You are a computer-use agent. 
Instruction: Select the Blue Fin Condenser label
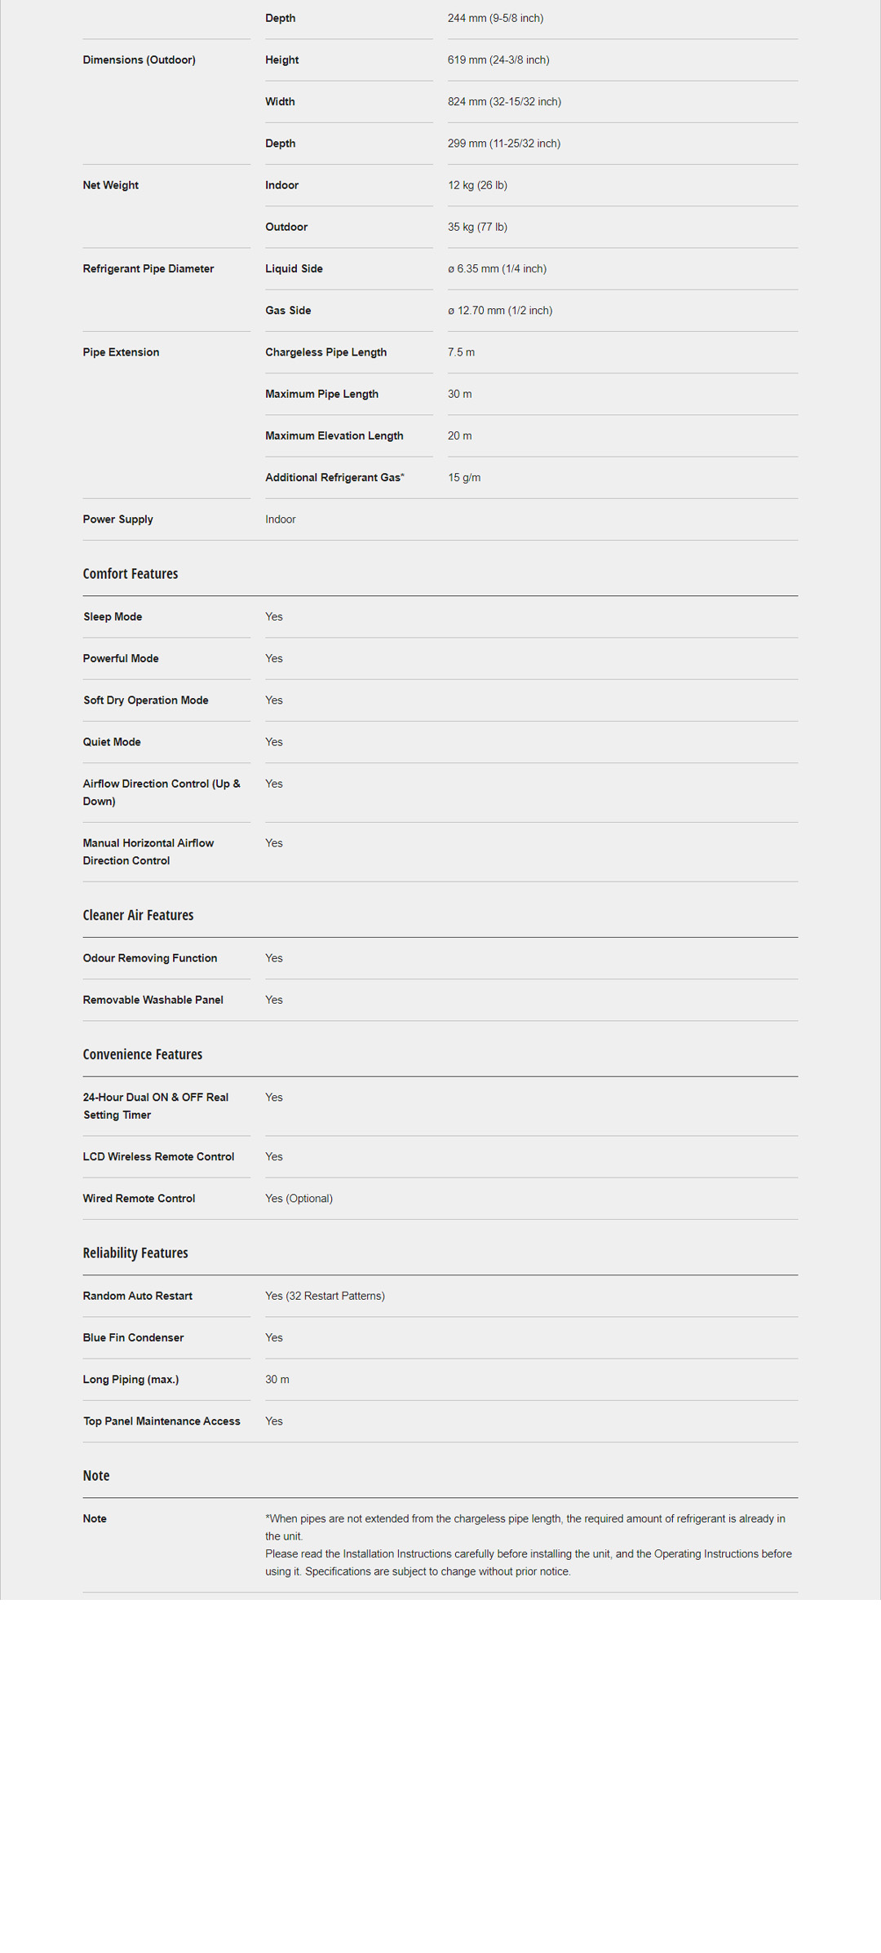(x=133, y=1338)
